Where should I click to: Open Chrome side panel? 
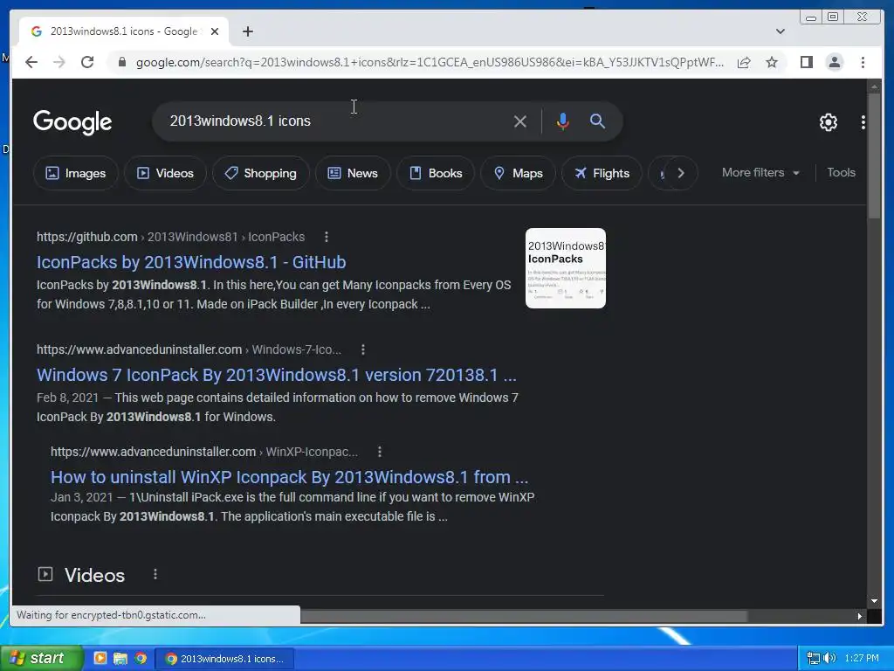(x=806, y=62)
